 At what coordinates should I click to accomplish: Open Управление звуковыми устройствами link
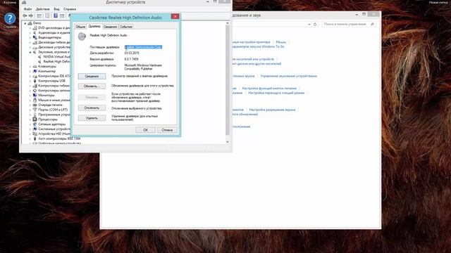(288, 76)
